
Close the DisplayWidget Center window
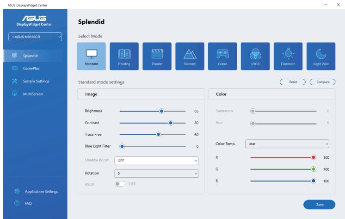(x=339, y=5)
